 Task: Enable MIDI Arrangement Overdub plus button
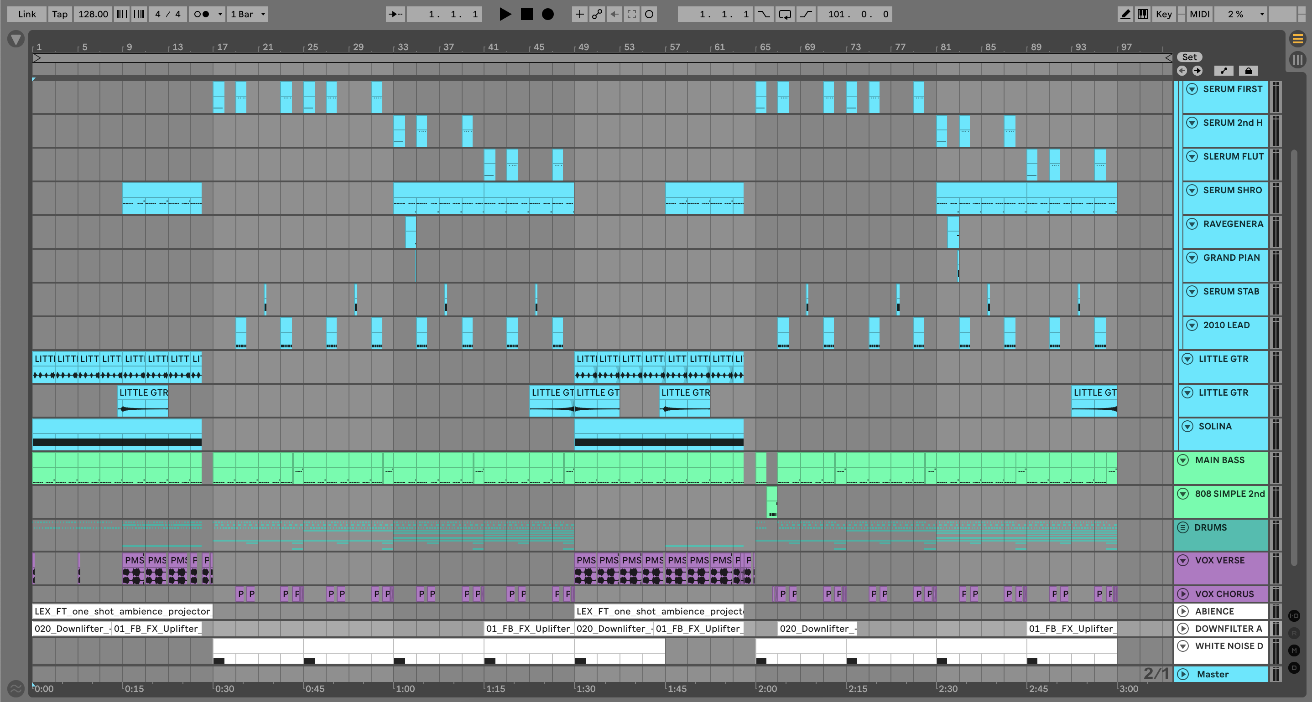pos(579,14)
